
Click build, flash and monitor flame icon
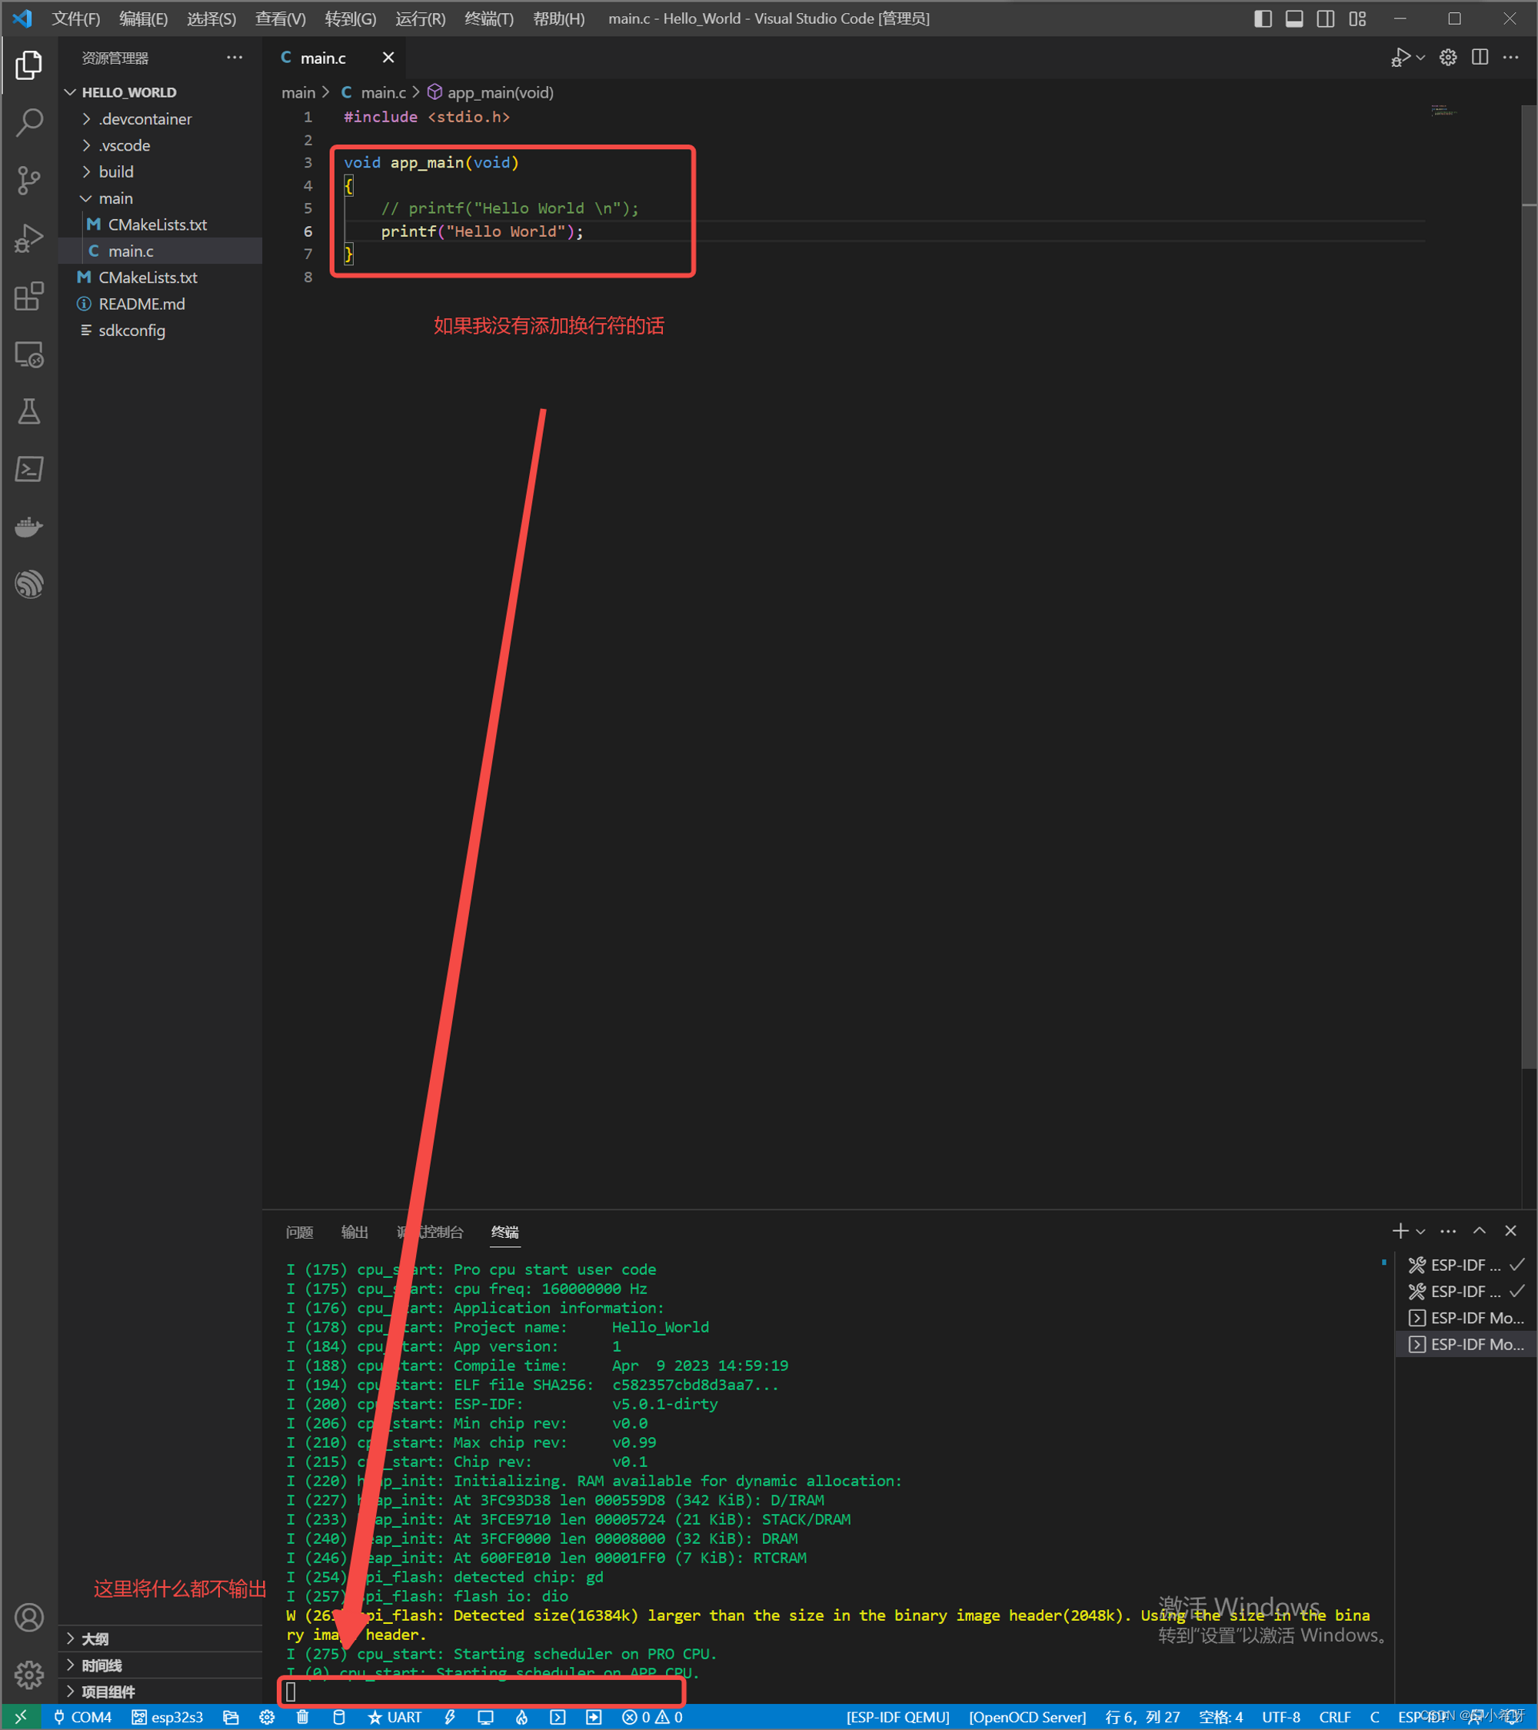point(521,1716)
